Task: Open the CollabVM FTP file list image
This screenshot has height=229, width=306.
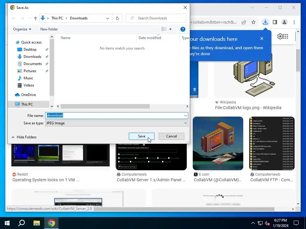Action: (x=272, y=143)
